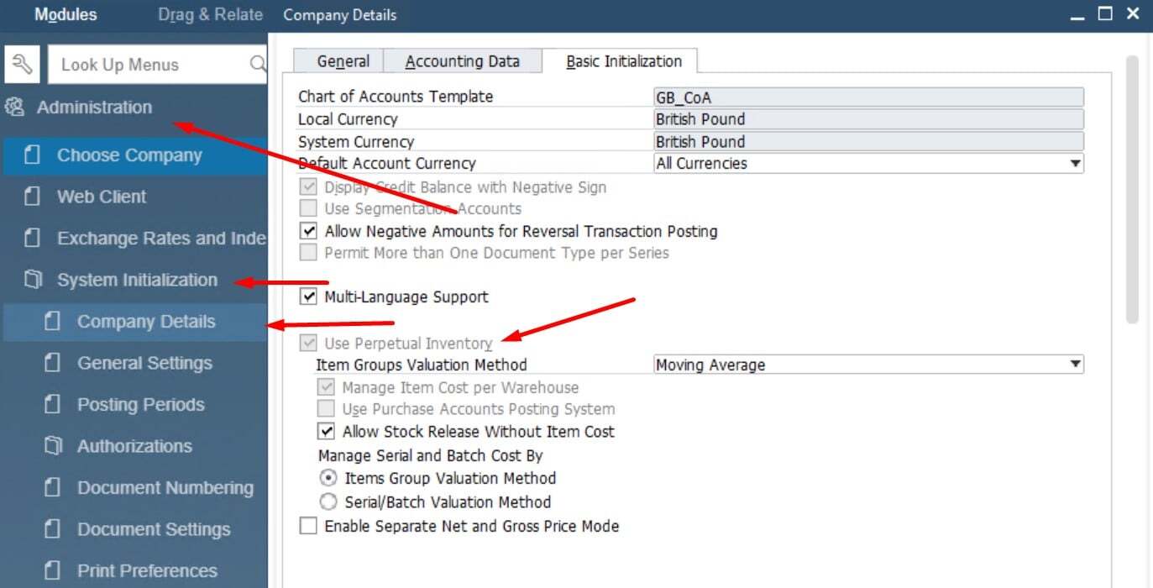This screenshot has height=588, width=1153.
Task: Select Serial/Batch Valuation Method radio button
Action: [x=328, y=501]
